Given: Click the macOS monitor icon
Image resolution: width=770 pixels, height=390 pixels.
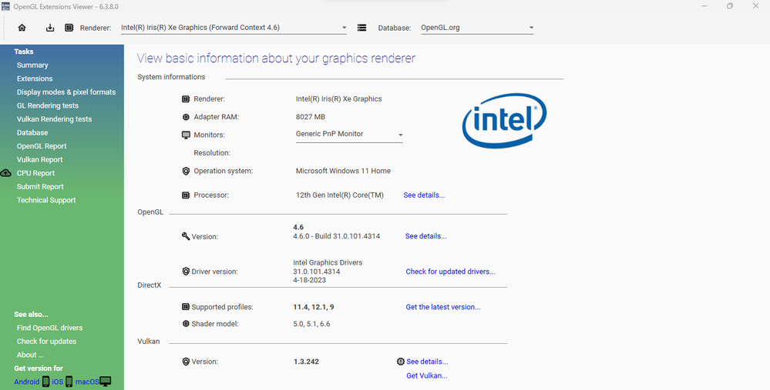Looking at the screenshot, I should click(106, 382).
